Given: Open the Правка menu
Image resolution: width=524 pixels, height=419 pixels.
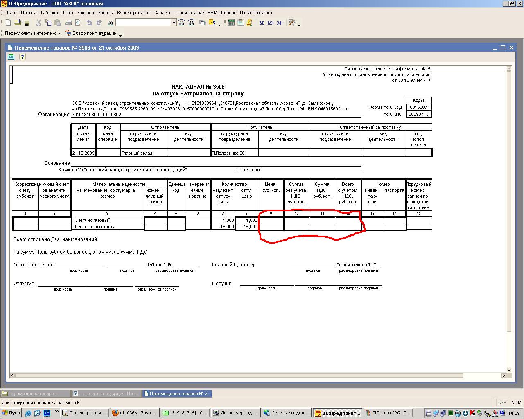Looking at the screenshot, I should pos(29,13).
